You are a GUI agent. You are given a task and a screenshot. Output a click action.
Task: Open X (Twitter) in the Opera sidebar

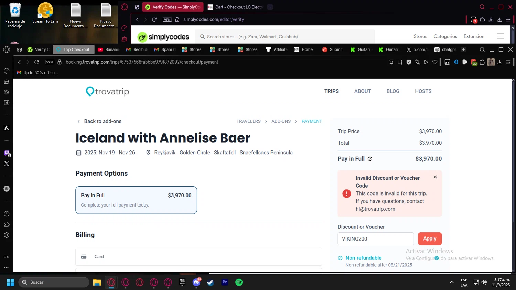[x=7, y=164]
